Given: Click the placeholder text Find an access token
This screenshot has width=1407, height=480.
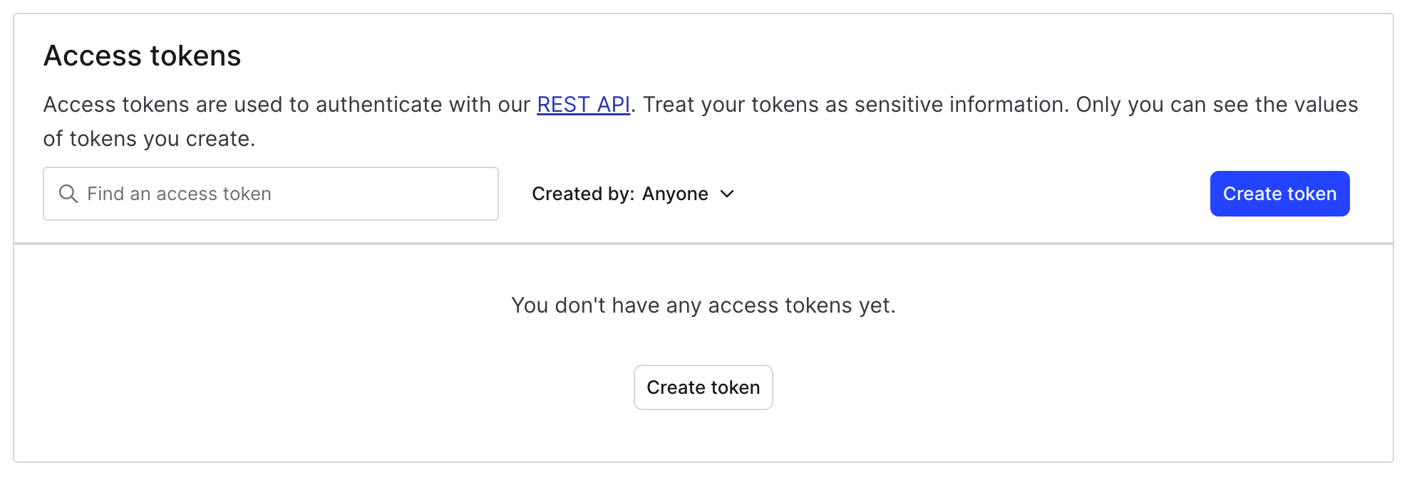Looking at the screenshot, I should 179,194.
